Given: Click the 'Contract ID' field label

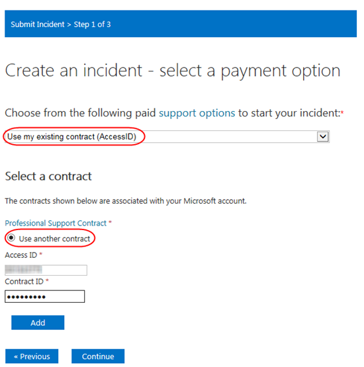Looking at the screenshot, I should [x=24, y=282].
